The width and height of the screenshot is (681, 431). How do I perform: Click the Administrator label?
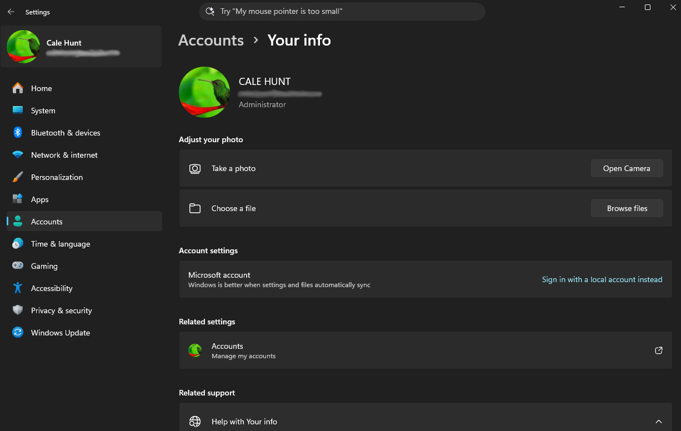pyautogui.click(x=262, y=104)
